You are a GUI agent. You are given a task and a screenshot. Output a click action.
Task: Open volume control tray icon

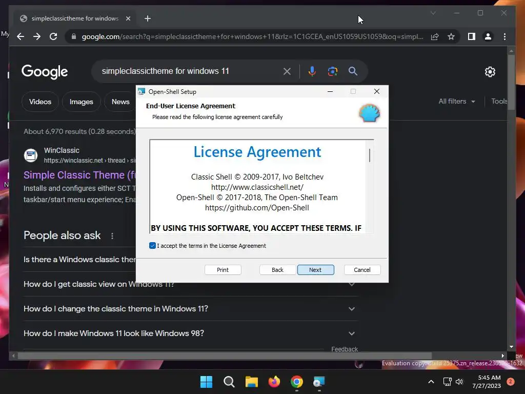[459, 382]
